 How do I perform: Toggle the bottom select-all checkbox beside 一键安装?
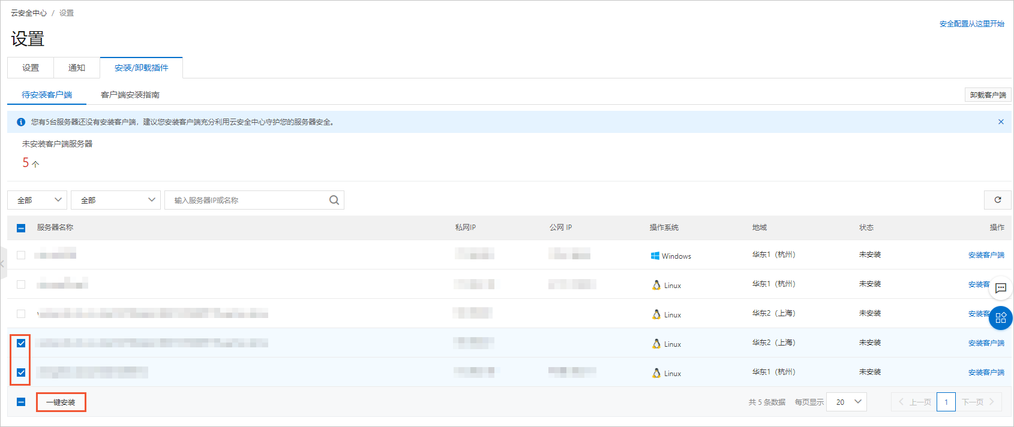click(x=21, y=402)
